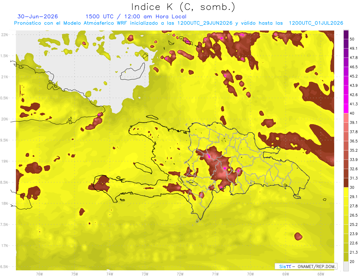Click the '18N' latitude label

[5, 204]
